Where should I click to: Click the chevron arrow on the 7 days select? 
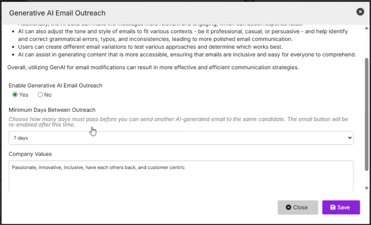(x=349, y=138)
